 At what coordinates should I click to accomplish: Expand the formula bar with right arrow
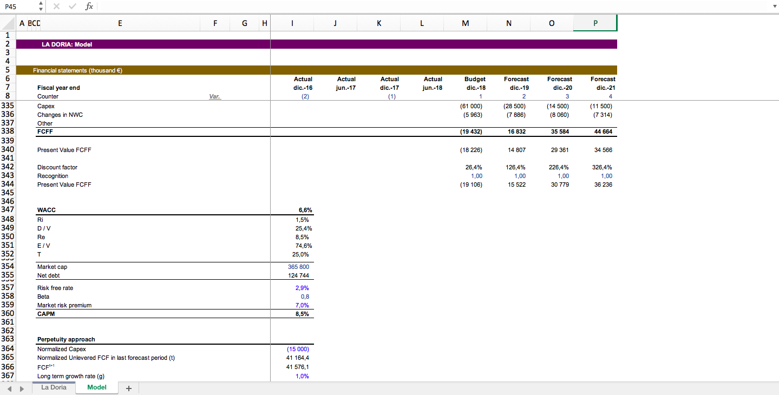[774, 6]
